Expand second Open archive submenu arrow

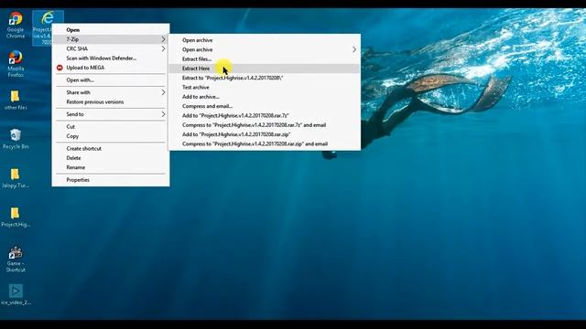[354, 49]
